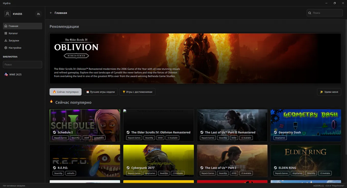Click Steam icon on The Last of Us Part II card
The height and width of the screenshot is (188, 347).
202,132
